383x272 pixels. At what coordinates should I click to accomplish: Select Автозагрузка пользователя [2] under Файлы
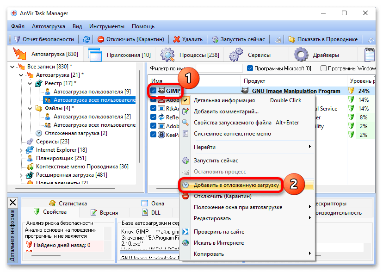(x=92, y=117)
